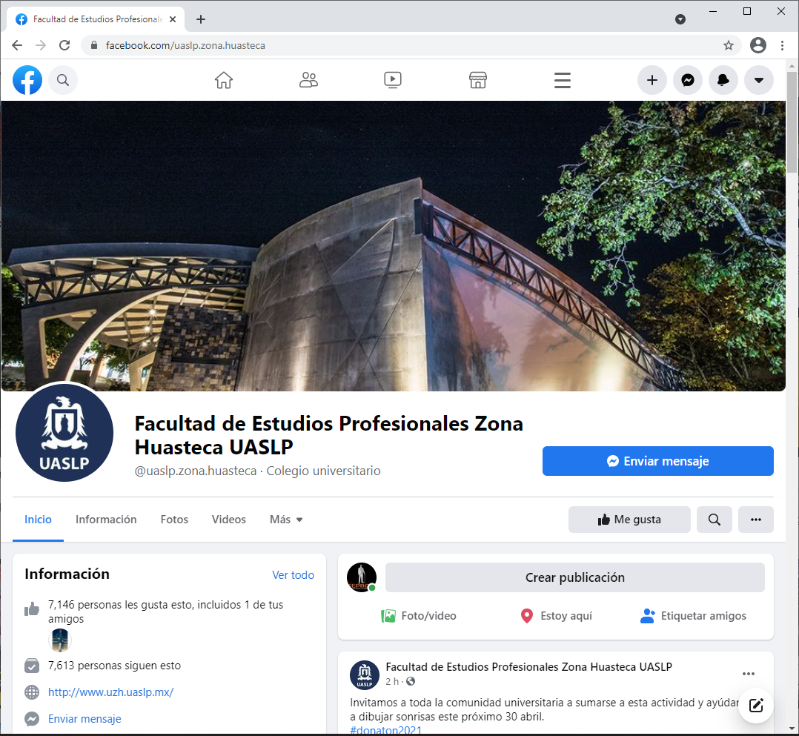
Task: Open the Facebook logo home link
Action: click(x=27, y=80)
